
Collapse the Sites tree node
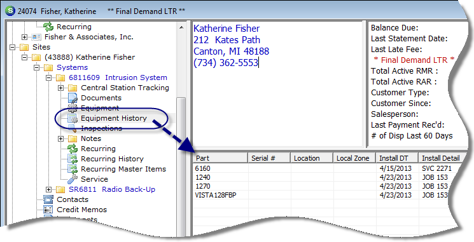12,48
